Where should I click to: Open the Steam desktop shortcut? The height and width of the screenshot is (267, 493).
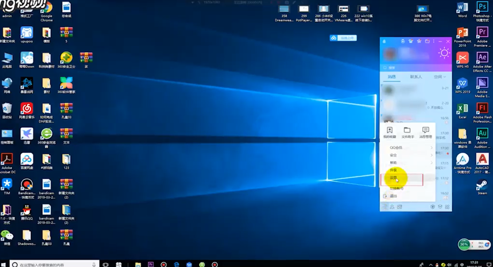pyautogui.click(x=482, y=187)
